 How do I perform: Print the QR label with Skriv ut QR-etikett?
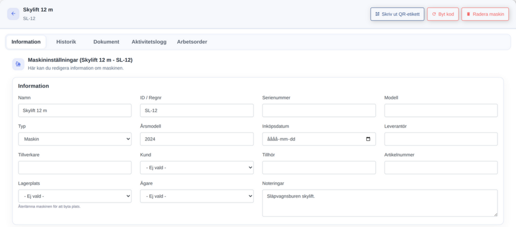[x=397, y=14]
